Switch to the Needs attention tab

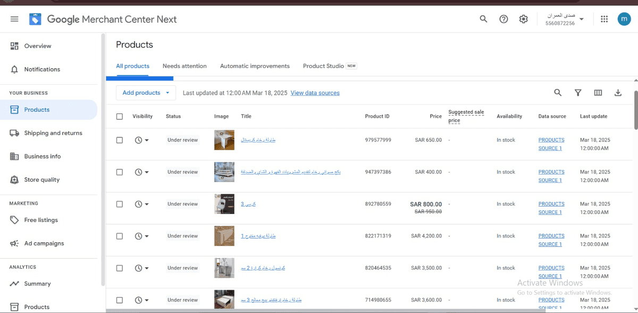pos(184,66)
